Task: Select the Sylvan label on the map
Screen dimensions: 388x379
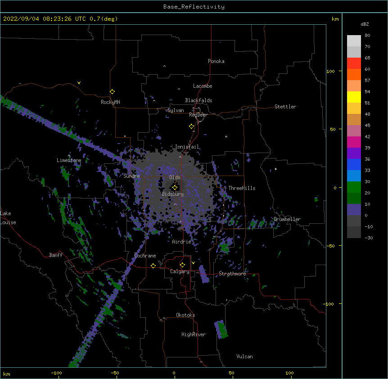Action: (176, 110)
